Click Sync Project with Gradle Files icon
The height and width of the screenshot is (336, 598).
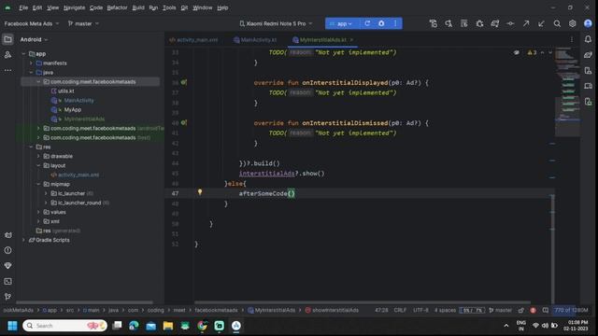click(495, 23)
